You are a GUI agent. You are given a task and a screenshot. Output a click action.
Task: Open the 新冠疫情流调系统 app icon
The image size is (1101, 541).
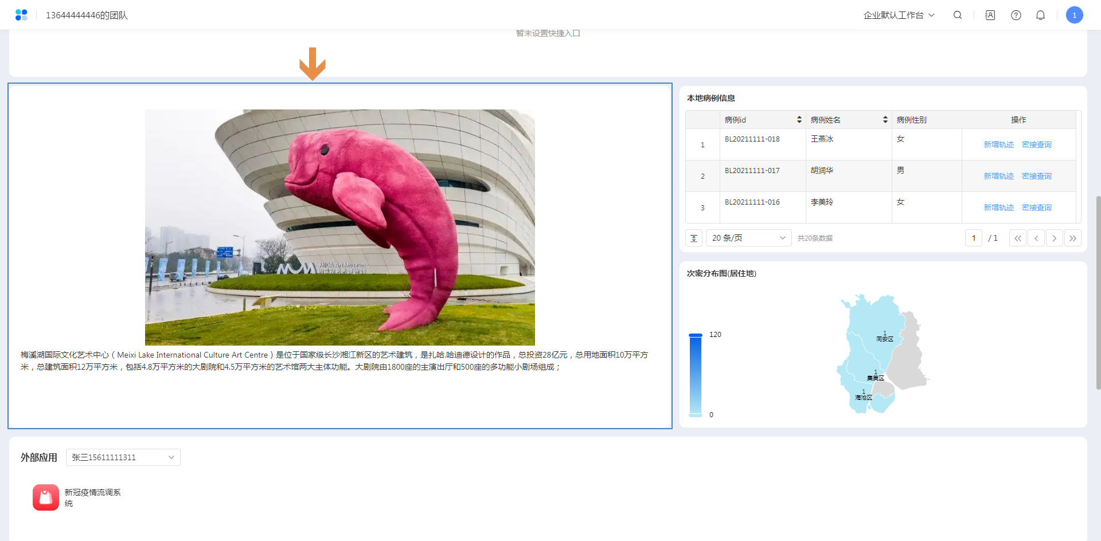[x=46, y=497]
